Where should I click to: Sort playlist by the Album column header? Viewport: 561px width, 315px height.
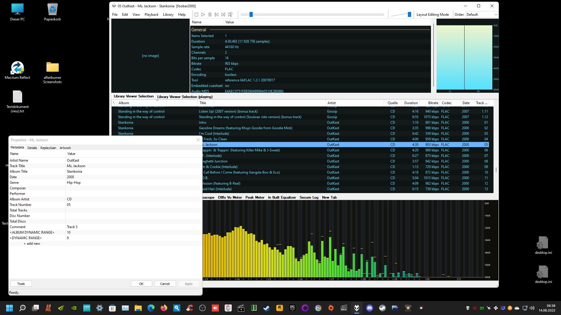click(157, 103)
